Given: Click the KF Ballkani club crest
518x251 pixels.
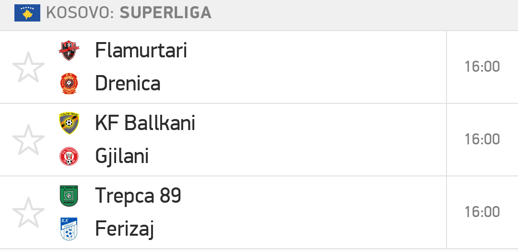Looking at the screenshot, I should coord(69,123).
